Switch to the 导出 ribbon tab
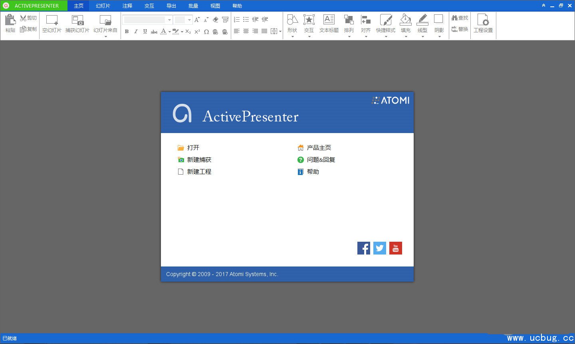 pyautogui.click(x=171, y=6)
